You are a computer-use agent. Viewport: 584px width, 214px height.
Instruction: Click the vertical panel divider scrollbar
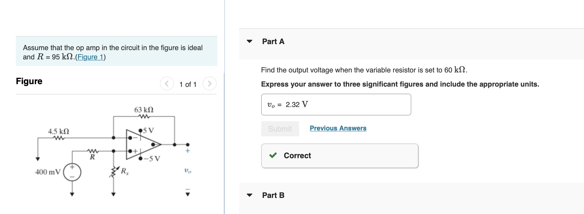click(x=224, y=143)
